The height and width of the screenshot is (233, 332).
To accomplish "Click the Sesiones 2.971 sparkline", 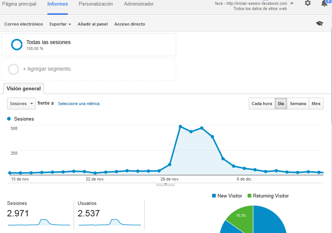I will [x=39, y=222].
